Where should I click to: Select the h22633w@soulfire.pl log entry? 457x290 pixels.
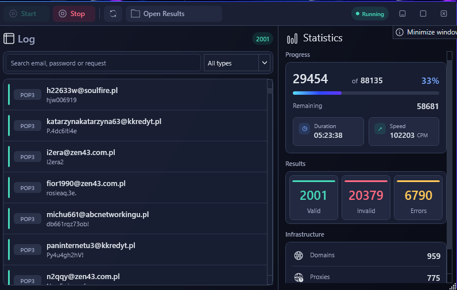tap(135, 95)
